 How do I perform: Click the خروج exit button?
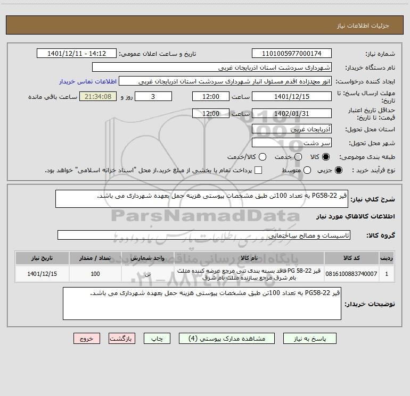coord(87,339)
